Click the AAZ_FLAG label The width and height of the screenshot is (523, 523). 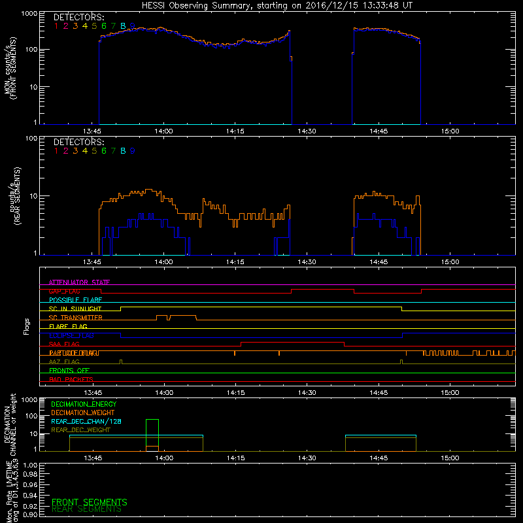64,362
